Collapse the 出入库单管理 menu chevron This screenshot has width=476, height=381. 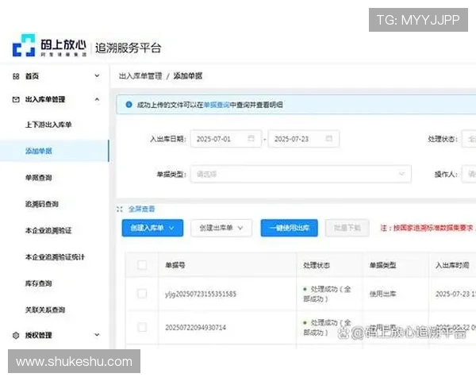coord(97,99)
